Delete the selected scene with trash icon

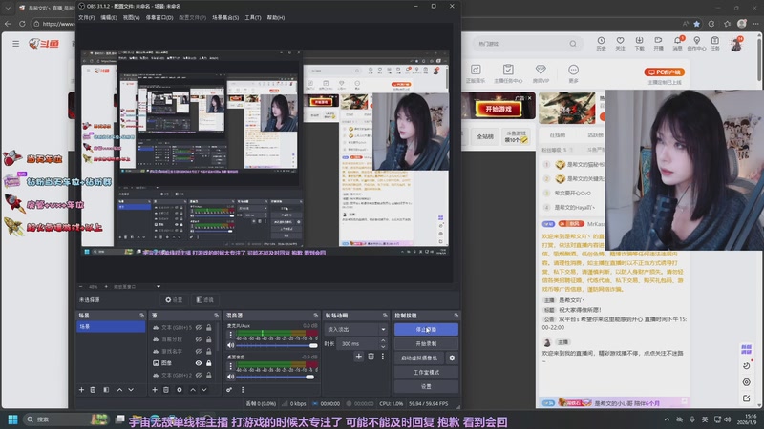click(93, 390)
